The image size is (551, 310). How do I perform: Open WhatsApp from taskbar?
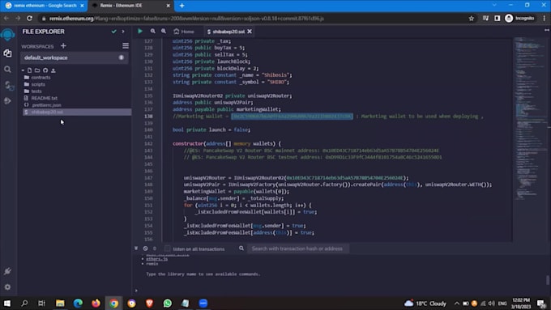(x=168, y=303)
